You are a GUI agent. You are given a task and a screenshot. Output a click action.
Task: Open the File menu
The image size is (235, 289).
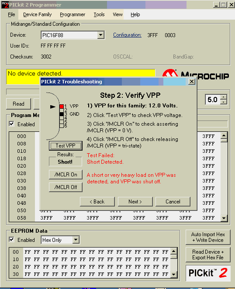[11, 14]
